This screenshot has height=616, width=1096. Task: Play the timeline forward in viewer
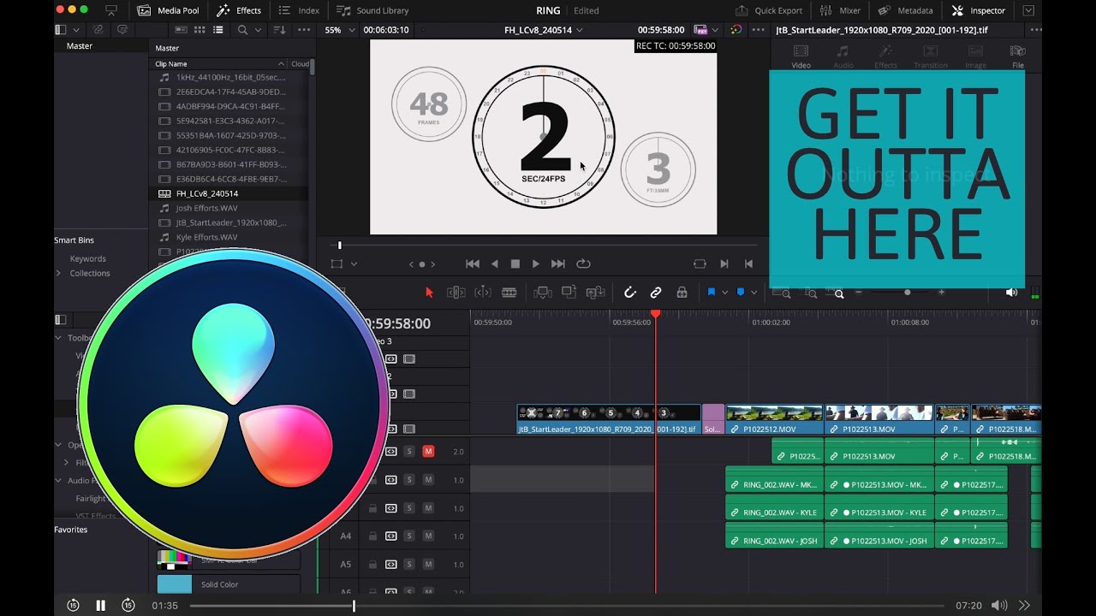pyautogui.click(x=536, y=264)
